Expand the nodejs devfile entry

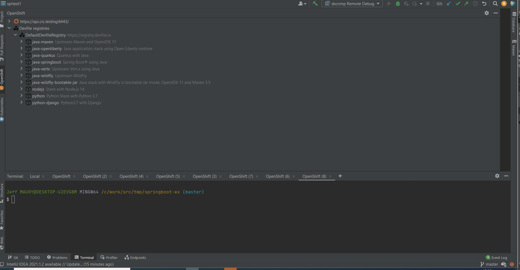pyautogui.click(x=21, y=89)
